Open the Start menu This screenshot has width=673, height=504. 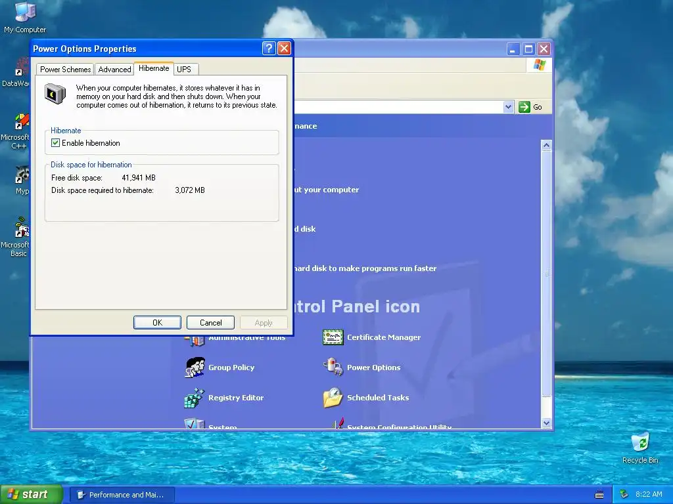[31, 495]
